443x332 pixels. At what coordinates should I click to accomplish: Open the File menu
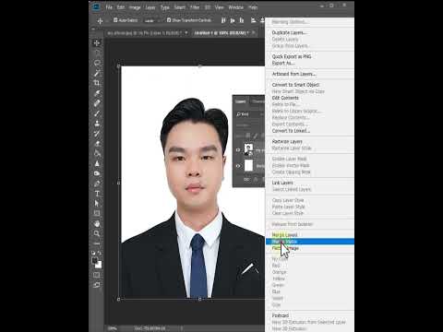pyautogui.click(x=109, y=7)
